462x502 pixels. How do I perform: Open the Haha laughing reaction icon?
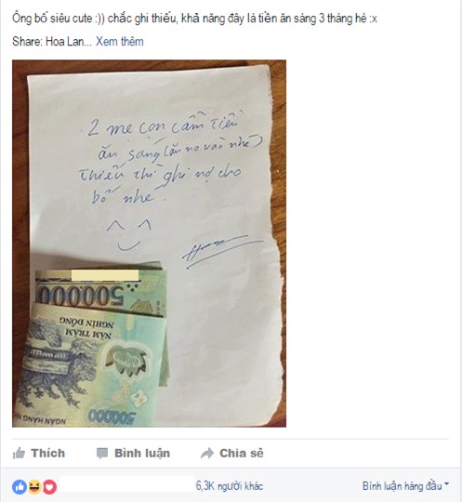[x=34, y=487]
